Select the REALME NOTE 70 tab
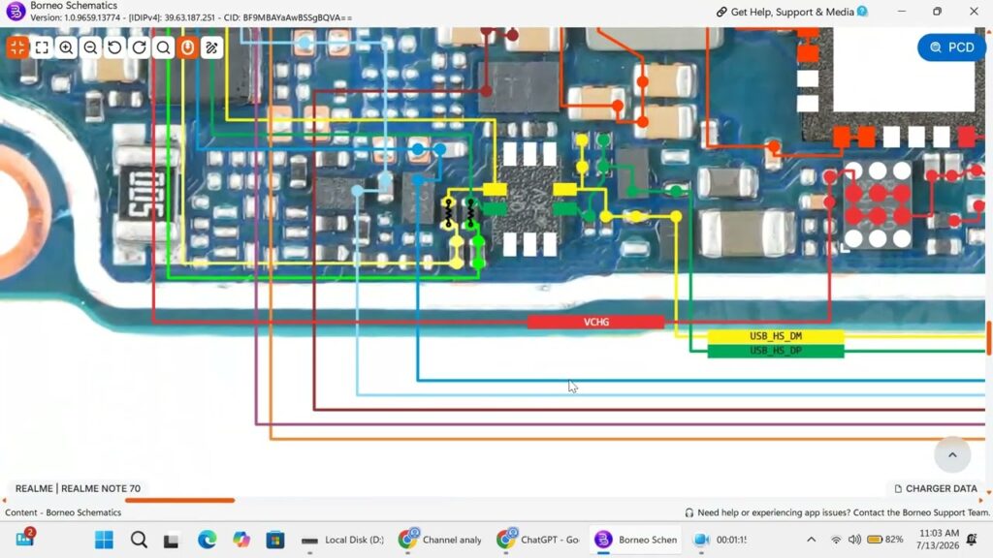Image resolution: width=993 pixels, height=558 pixels. tap(78, 488)
